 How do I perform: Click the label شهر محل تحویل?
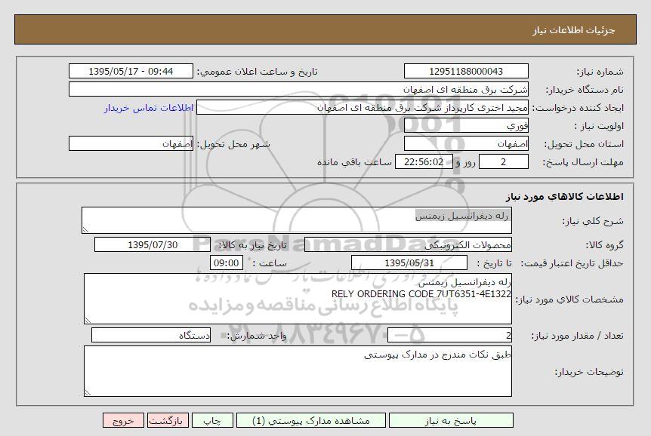(233, 144)
